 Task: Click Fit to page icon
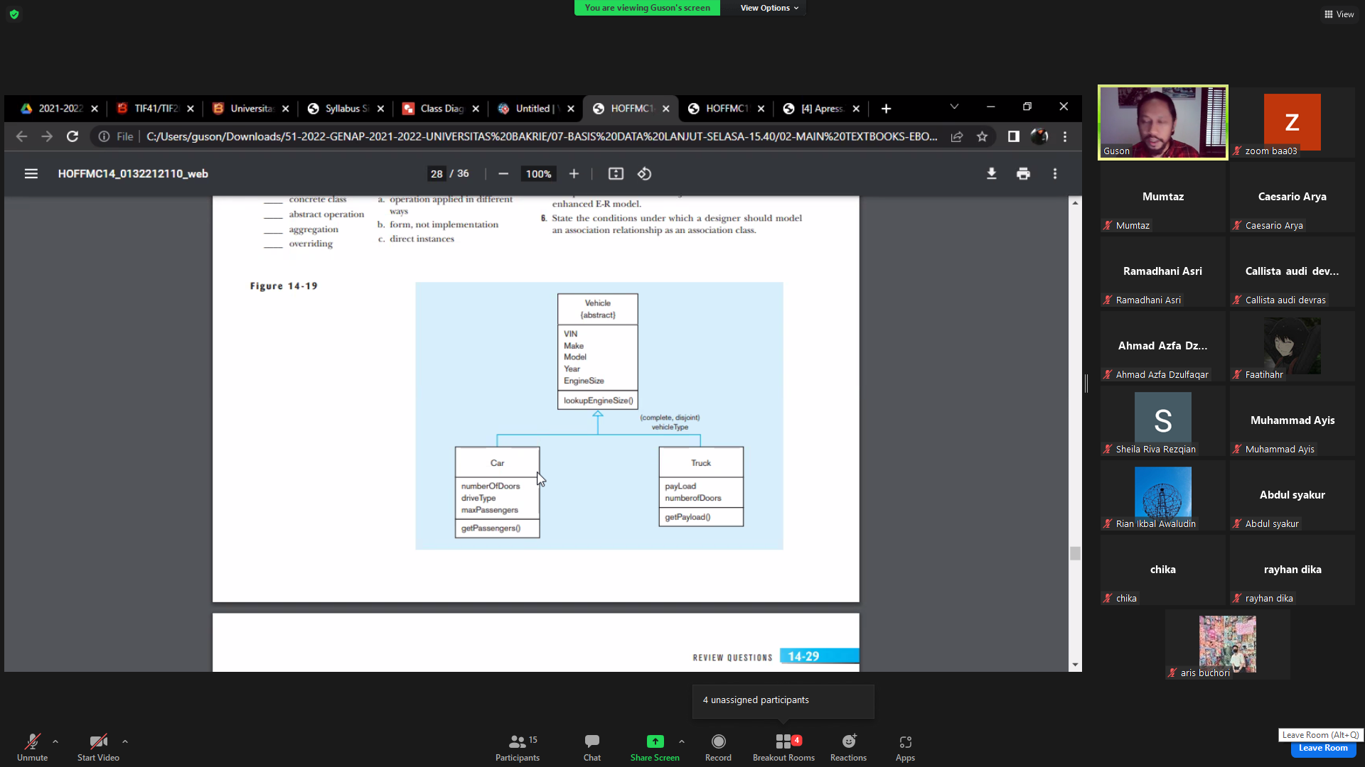616,174
